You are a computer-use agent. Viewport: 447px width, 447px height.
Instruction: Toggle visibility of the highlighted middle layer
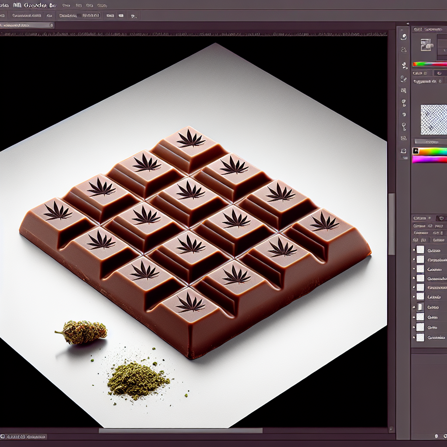[x=414, y=307]
